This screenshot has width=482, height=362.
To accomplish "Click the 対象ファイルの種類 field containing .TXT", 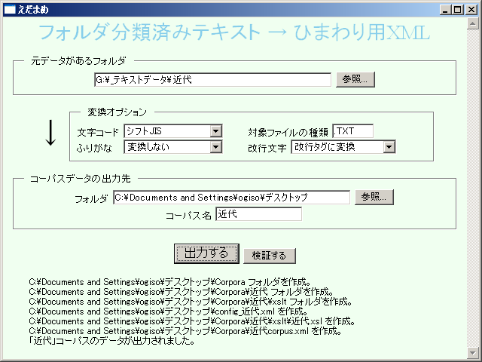I will (352, 131).
